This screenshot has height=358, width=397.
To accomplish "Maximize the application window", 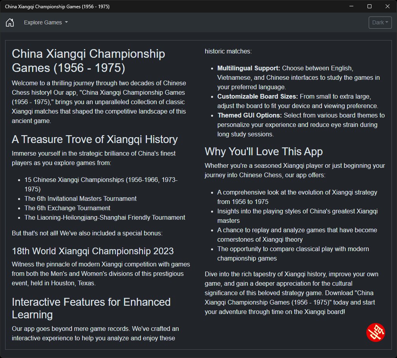I will 369,6.
